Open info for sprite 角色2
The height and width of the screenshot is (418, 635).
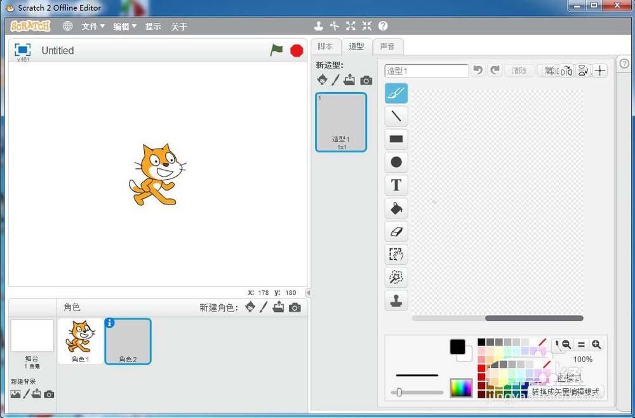point(109,323)
